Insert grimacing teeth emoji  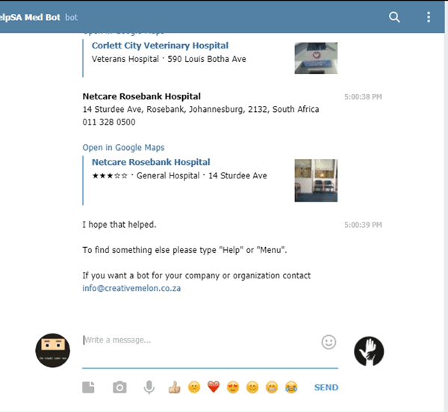point(272,387)
